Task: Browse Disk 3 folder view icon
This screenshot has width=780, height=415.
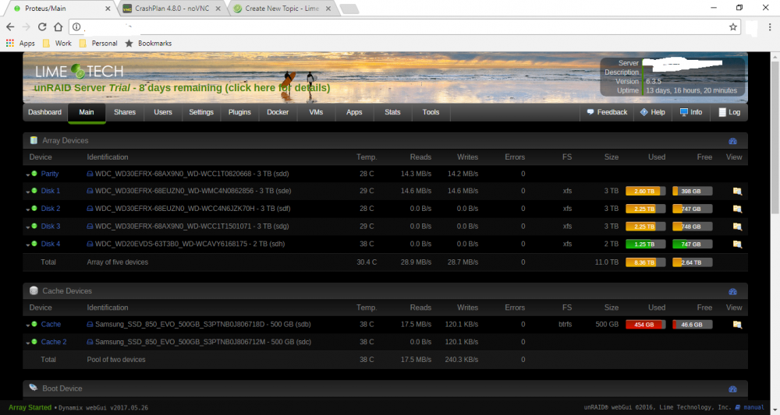Action: click(737, 227)
